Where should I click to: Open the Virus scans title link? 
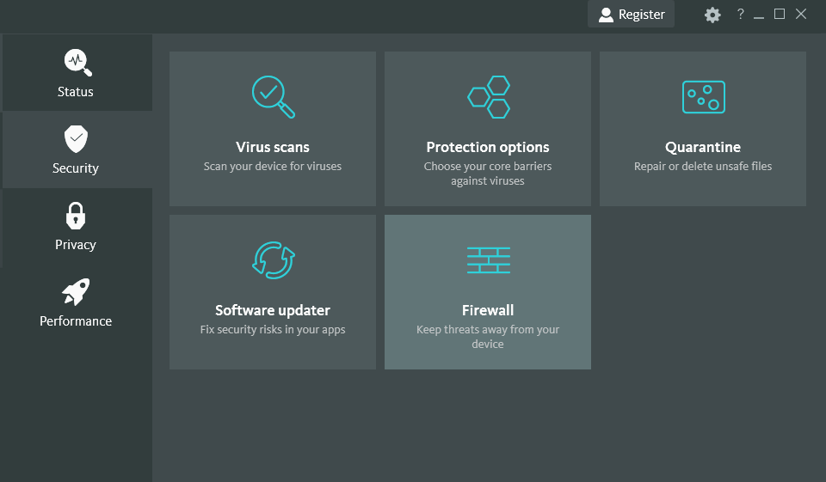273,147
